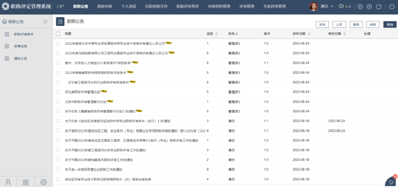398x187 pixels.
Task: Click the speaker online users icon
Action: tap(341, 7)
